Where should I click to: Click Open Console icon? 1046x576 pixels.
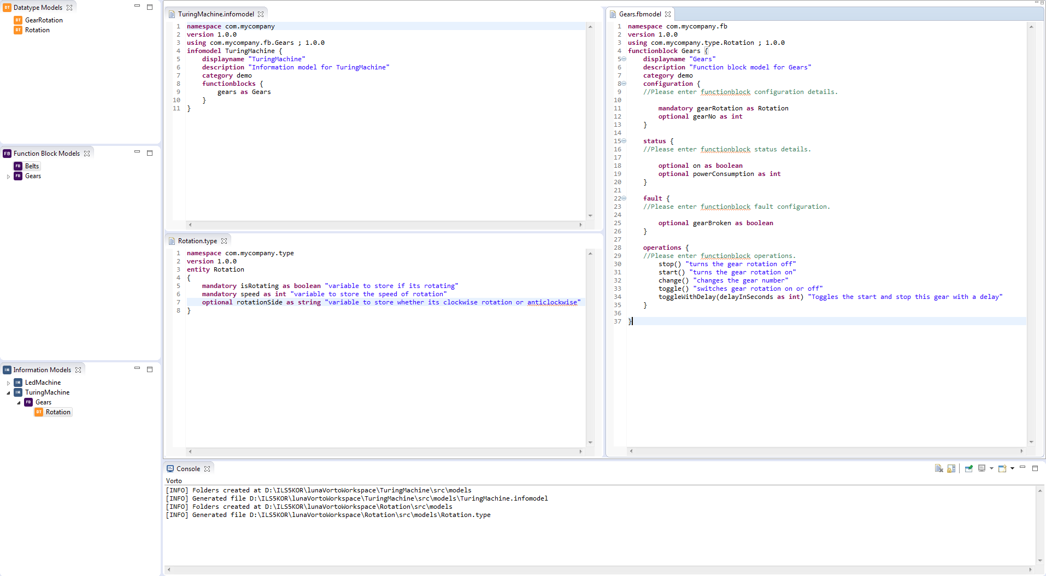tap(1002, 468)
